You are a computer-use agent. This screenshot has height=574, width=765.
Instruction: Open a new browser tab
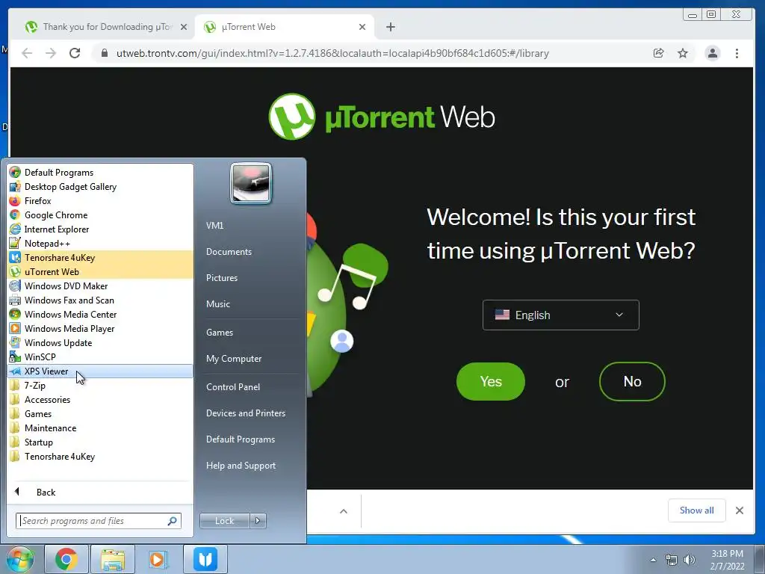pos(390,27)
